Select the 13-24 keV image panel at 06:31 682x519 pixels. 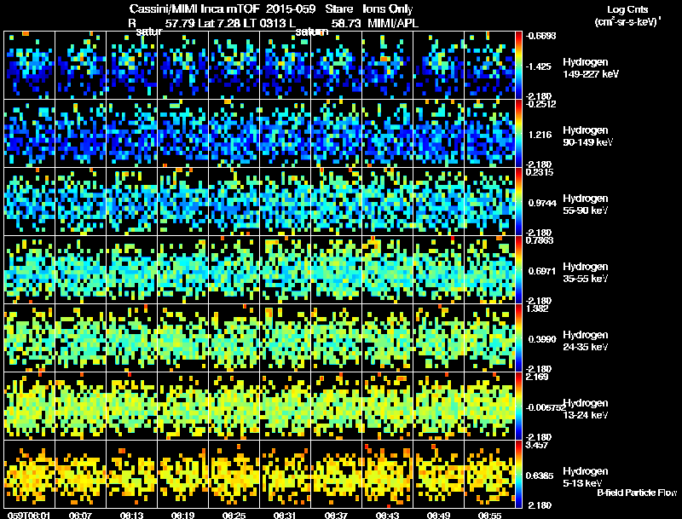tap(286, 407)
